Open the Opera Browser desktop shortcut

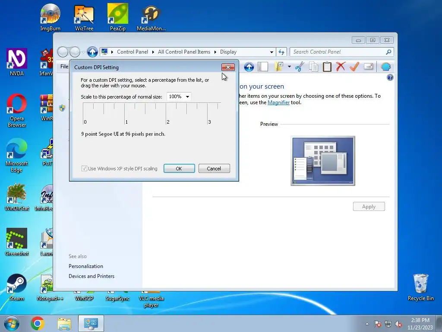coord(17,110)
